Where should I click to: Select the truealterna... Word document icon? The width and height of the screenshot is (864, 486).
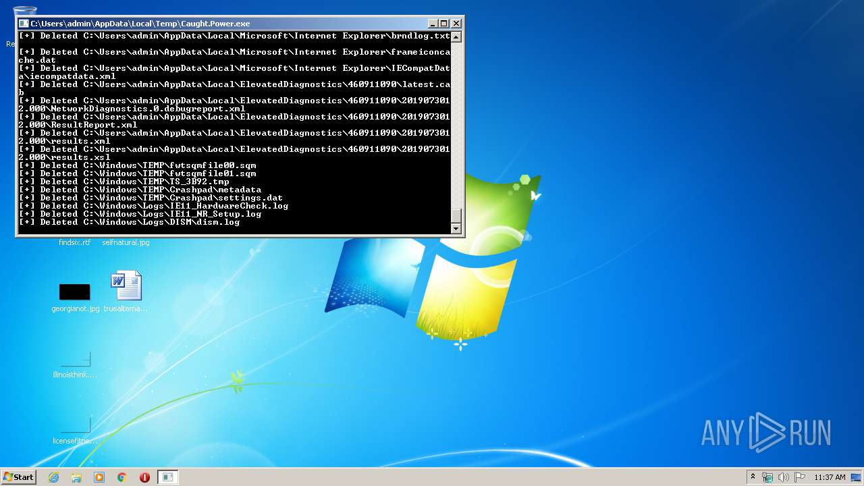[126, 292]
